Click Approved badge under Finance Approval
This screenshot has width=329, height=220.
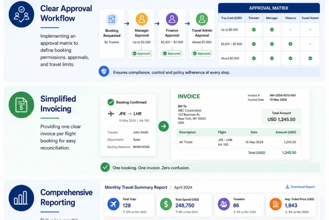172,53
